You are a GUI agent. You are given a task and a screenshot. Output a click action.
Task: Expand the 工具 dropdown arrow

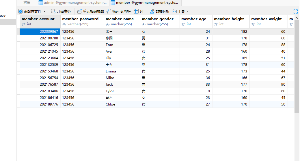click(x=188, y=11)
